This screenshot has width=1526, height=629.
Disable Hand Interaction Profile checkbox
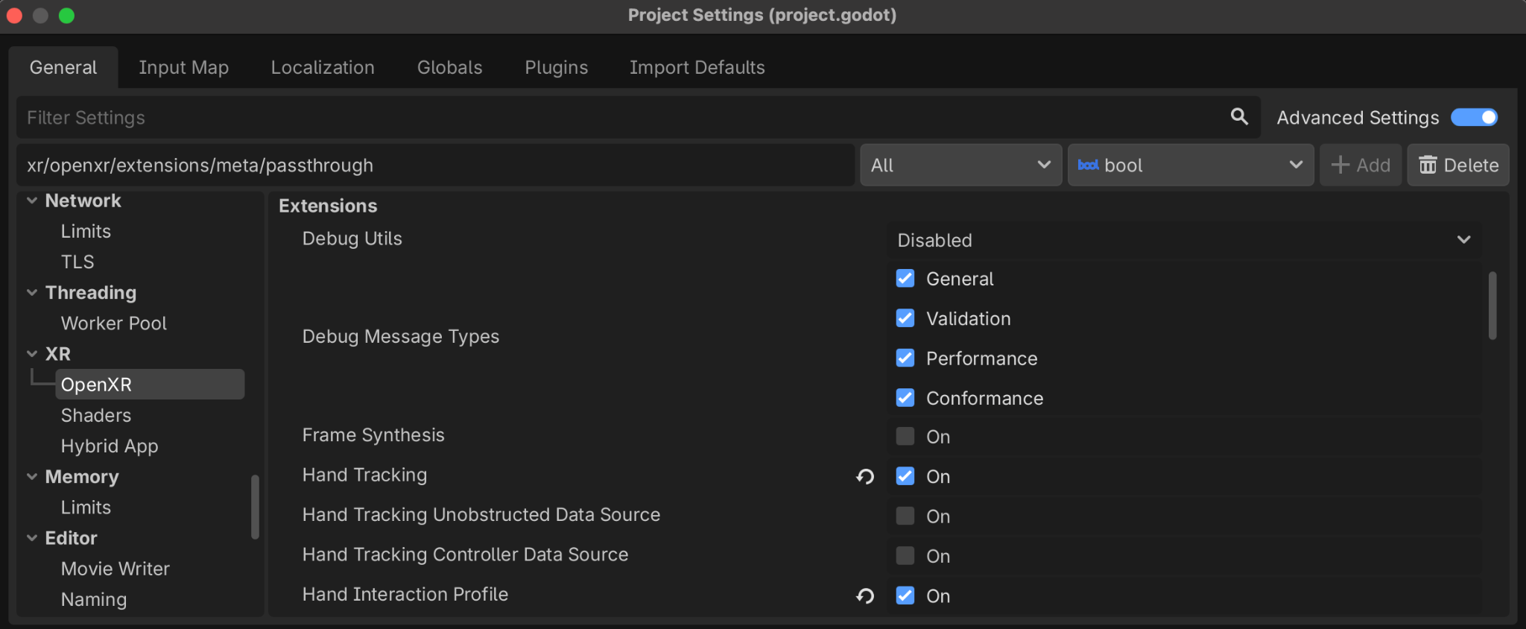(x=905, y=595)
